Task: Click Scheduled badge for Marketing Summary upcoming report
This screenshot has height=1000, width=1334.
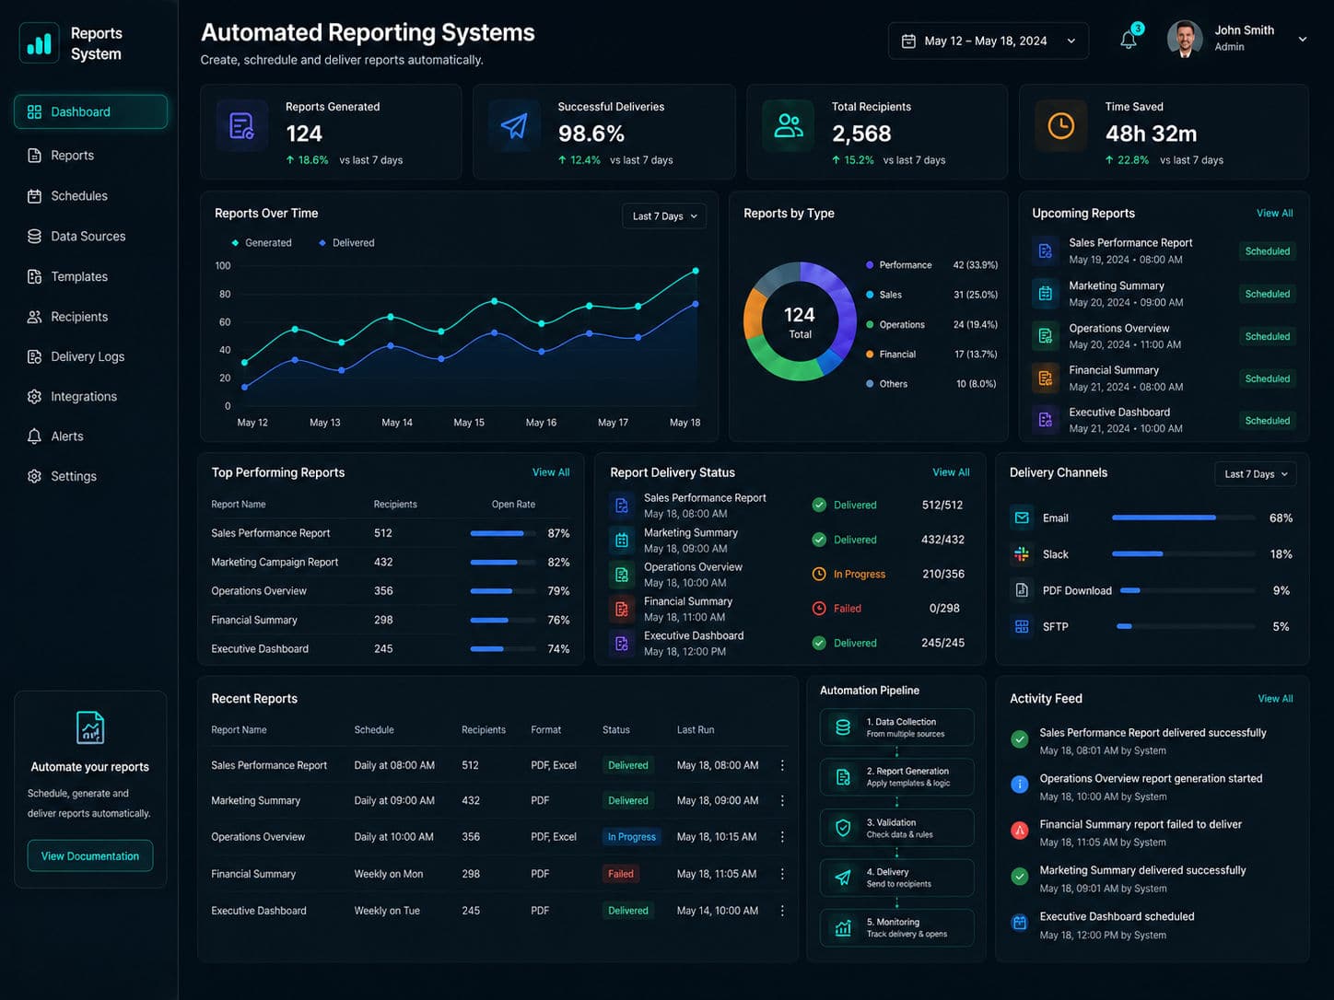Action: [x=1268, y=294]
